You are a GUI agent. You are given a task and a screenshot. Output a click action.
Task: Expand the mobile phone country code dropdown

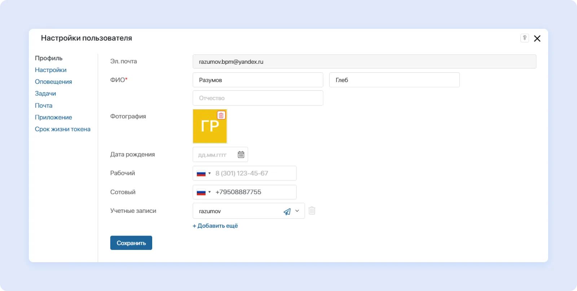tap(210, 192)
